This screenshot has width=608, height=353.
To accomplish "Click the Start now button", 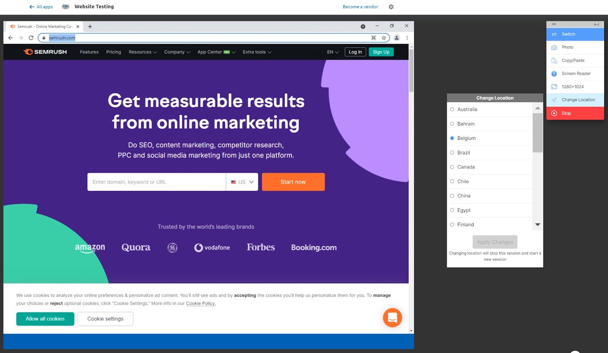I will 293,182.
